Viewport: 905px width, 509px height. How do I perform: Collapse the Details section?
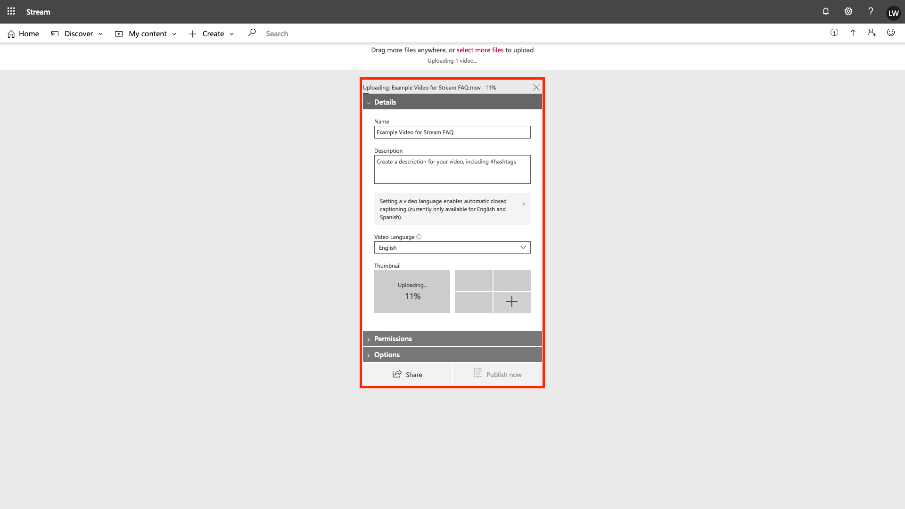pyautogui.click(x=452, y=102)
